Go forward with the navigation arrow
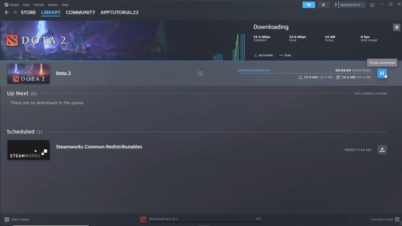The height and width of the screenshot is (226, 402). pyautogui.click(x=15, y=12)
